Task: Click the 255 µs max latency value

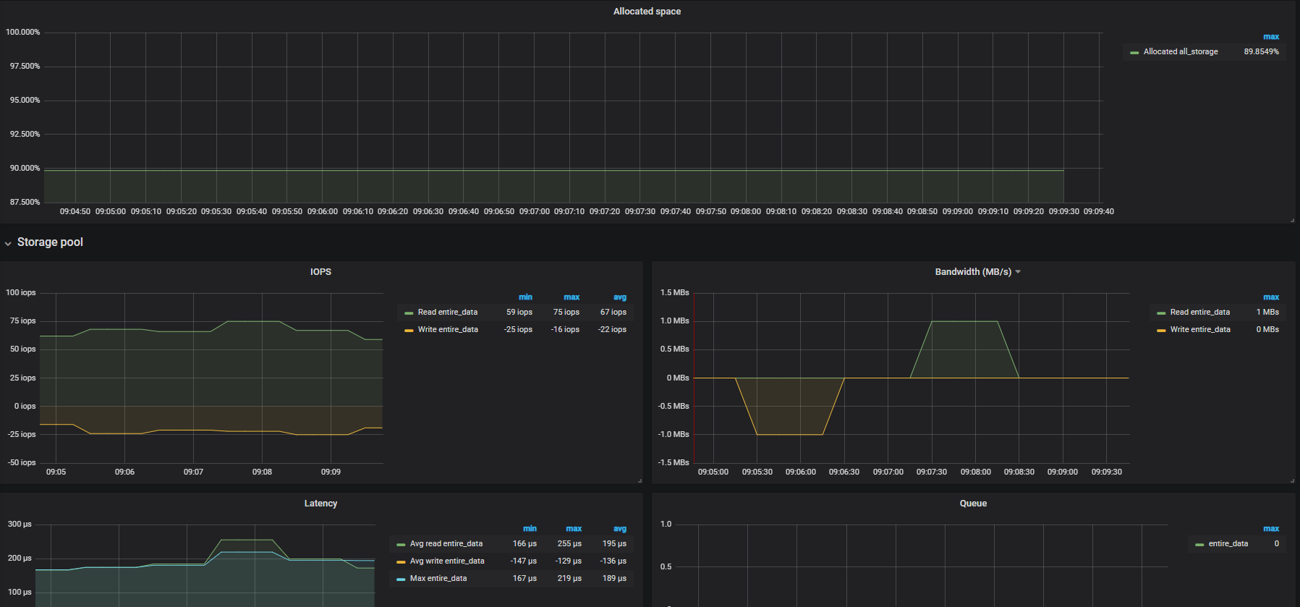Action: point(569,544)
